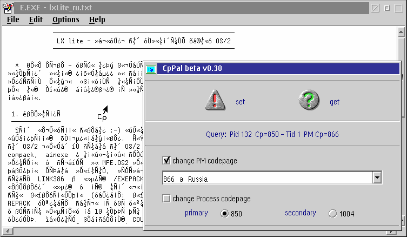Click the line starting with REPACK in editor
The image size is (407, 237).
click(x=75, y=203)
